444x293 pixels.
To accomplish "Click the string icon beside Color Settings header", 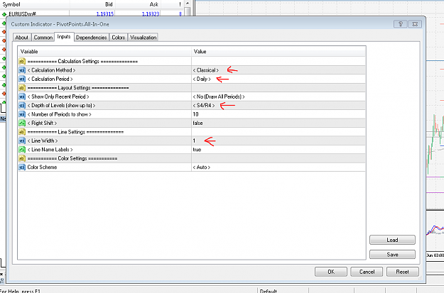I will tap(22, 158).
